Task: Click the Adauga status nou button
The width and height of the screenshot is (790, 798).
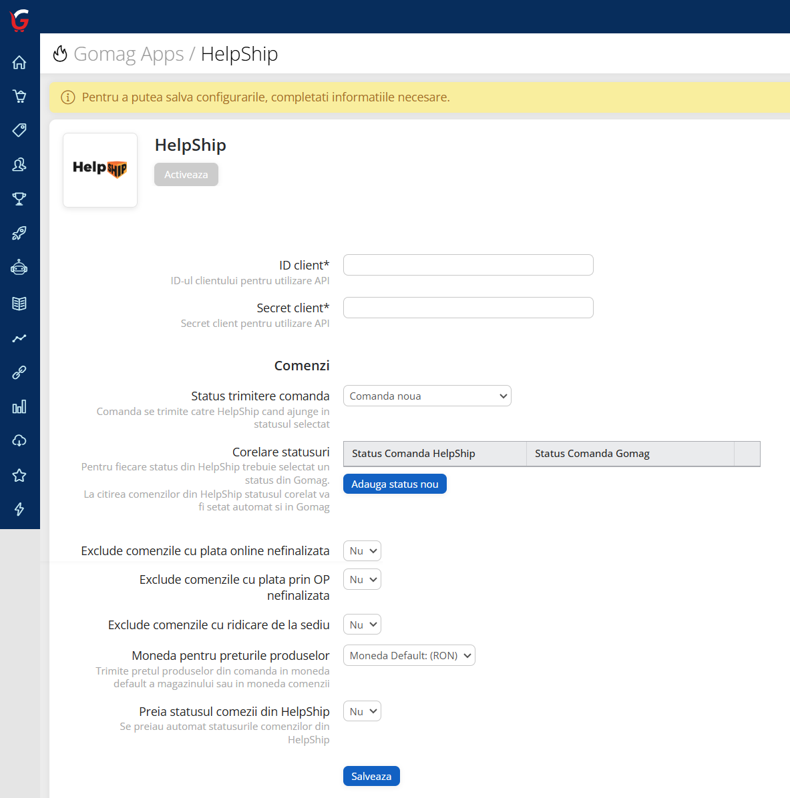Action: tap(395, 484)
